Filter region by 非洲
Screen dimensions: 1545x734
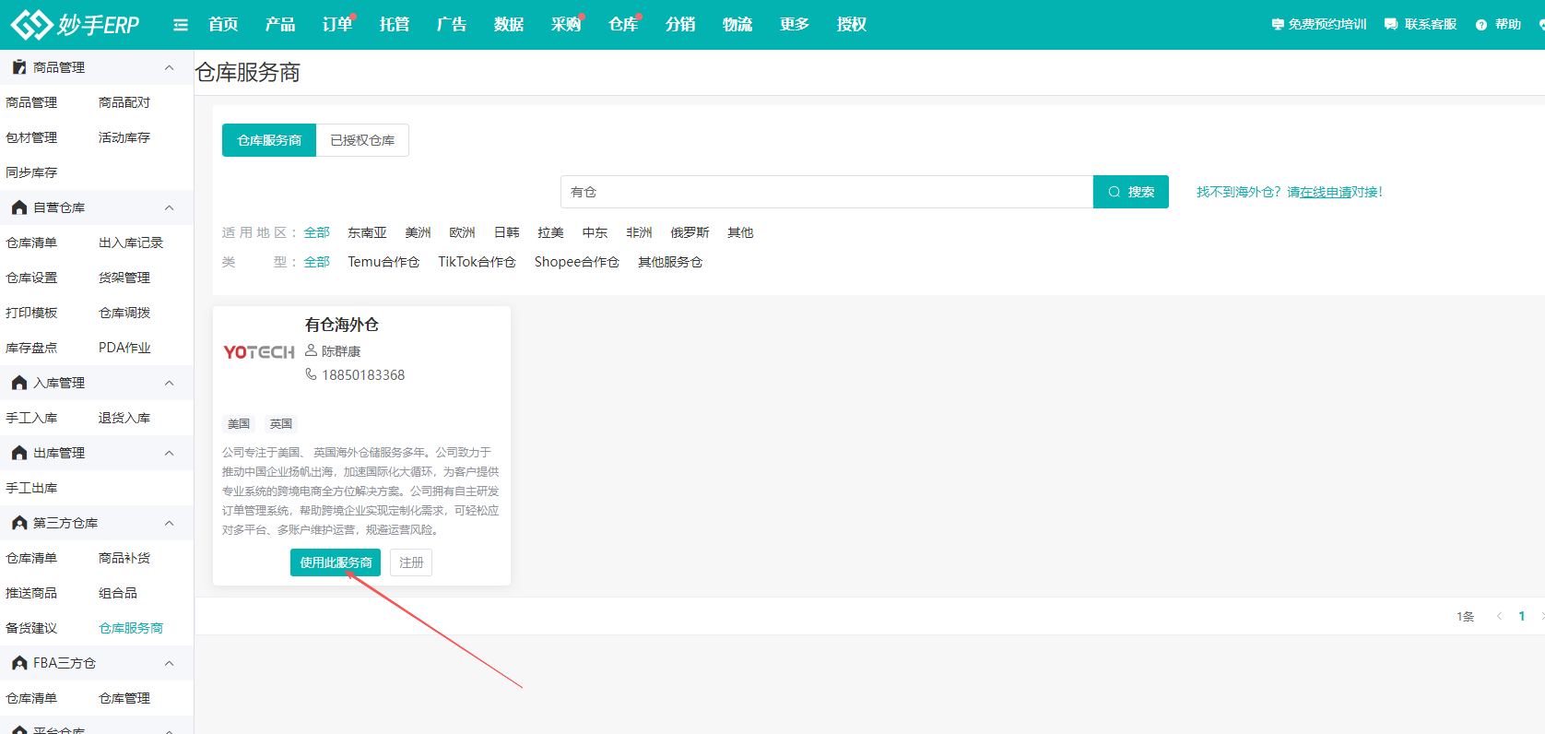(639, 232)
